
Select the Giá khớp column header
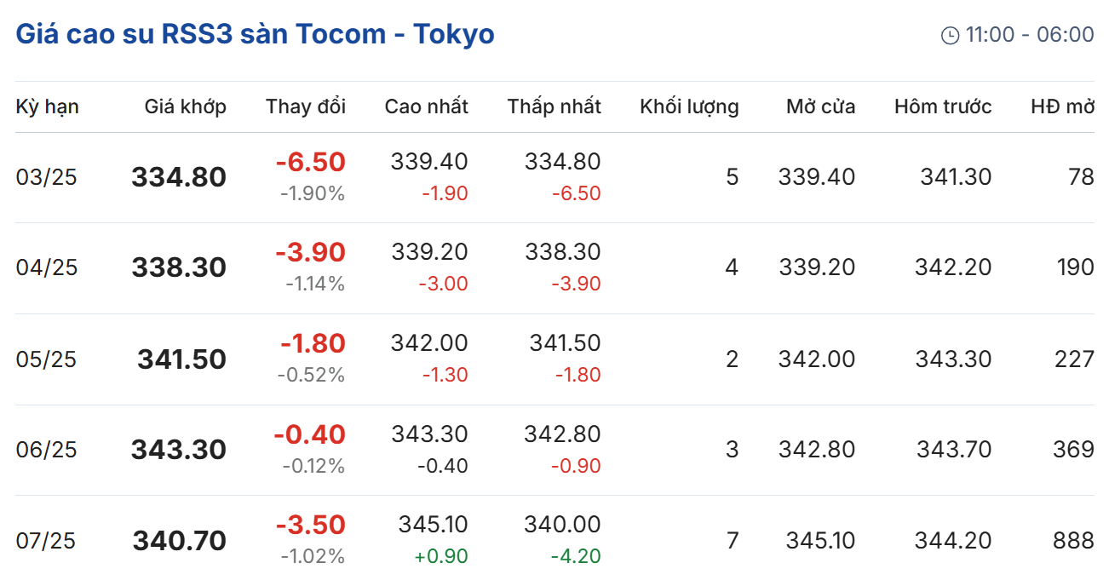pyautogui.click(x=185, y=106)
